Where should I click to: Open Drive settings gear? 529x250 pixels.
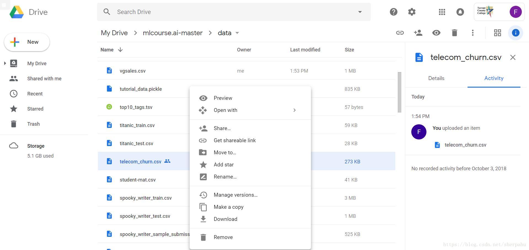point(412,12)
